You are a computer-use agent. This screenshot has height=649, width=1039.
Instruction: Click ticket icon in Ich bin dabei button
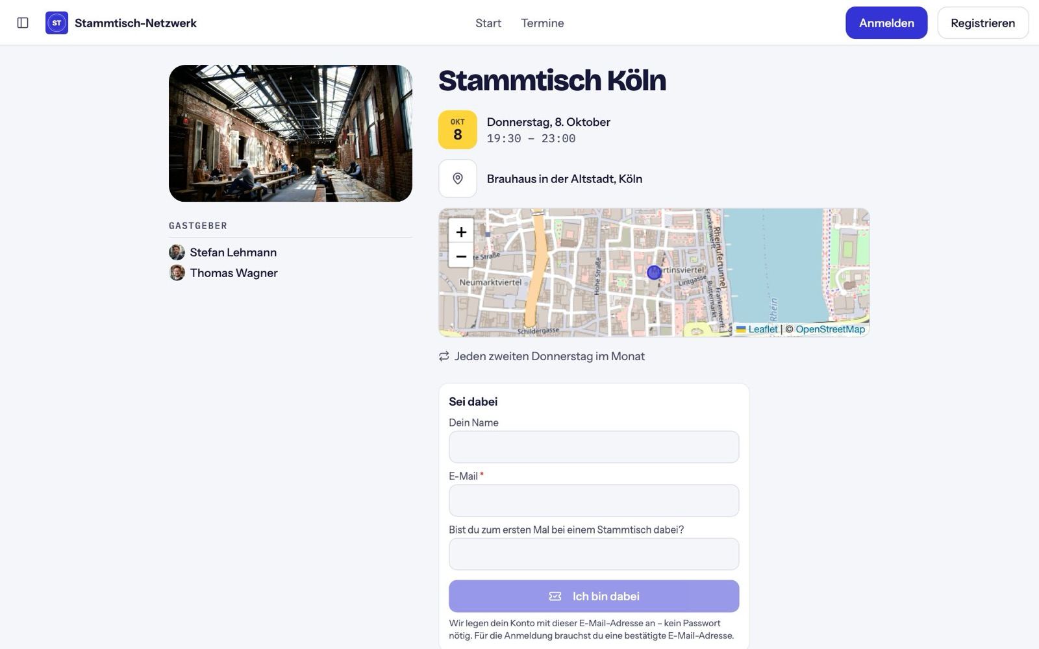(555, 596)
